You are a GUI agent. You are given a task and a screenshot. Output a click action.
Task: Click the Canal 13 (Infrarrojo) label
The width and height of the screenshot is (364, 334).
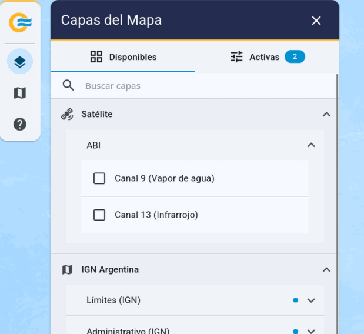[x=156, y=215]
